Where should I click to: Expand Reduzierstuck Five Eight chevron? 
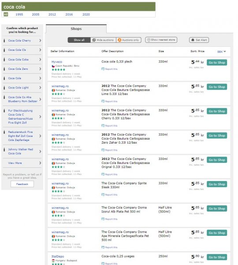pos(40,136)
